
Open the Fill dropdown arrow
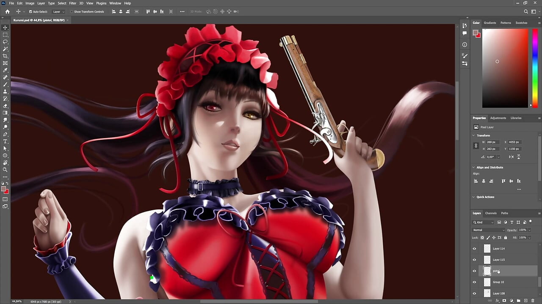(528, 238)
